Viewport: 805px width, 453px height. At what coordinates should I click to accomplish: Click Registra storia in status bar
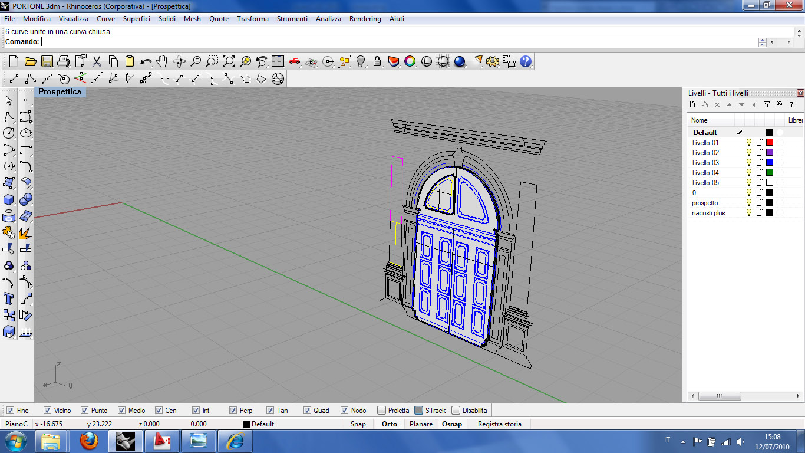click(500, 424)
